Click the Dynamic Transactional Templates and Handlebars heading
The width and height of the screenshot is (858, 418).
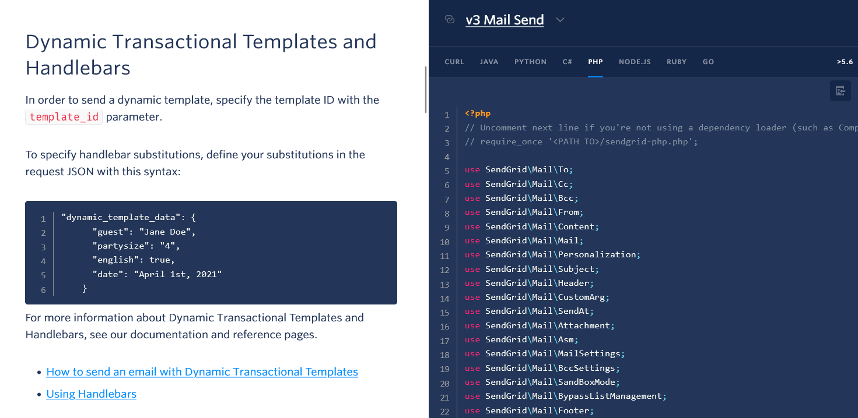point(201,55)
